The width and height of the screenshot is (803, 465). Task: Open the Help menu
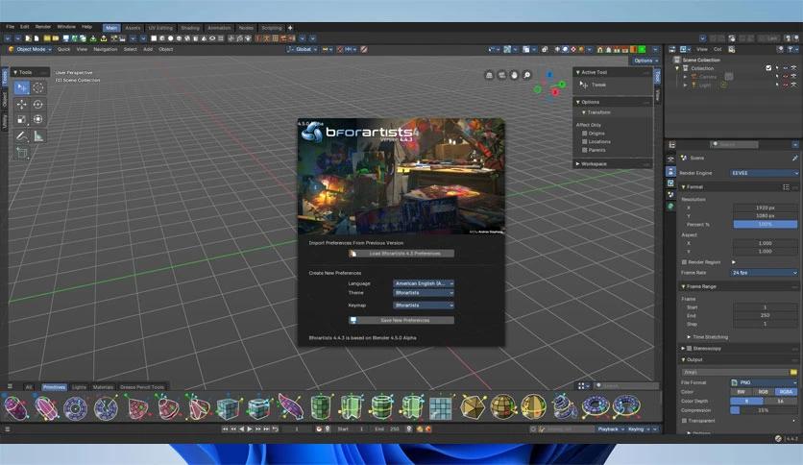[x=87, y=27]
